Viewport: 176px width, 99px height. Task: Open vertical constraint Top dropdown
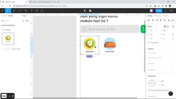point(163,85)
